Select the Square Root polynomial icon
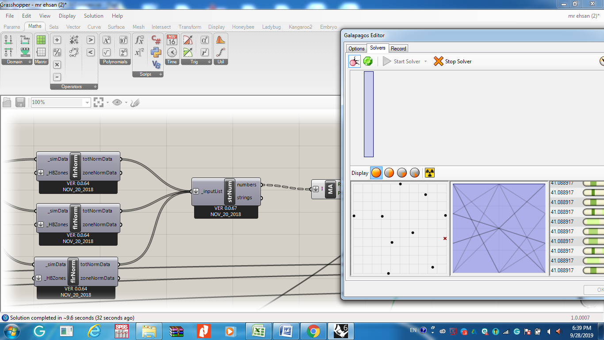This screenshot has width=604, height=340. [x=107, y=52]
